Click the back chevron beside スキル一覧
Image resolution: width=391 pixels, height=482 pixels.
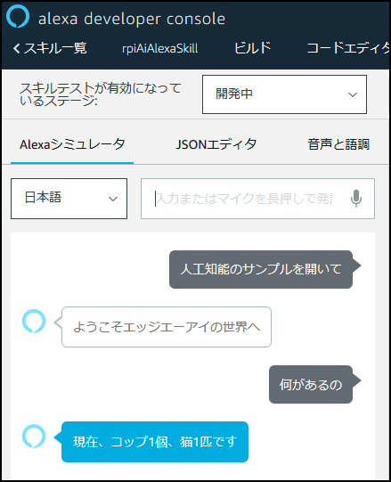tap(17, 48)
